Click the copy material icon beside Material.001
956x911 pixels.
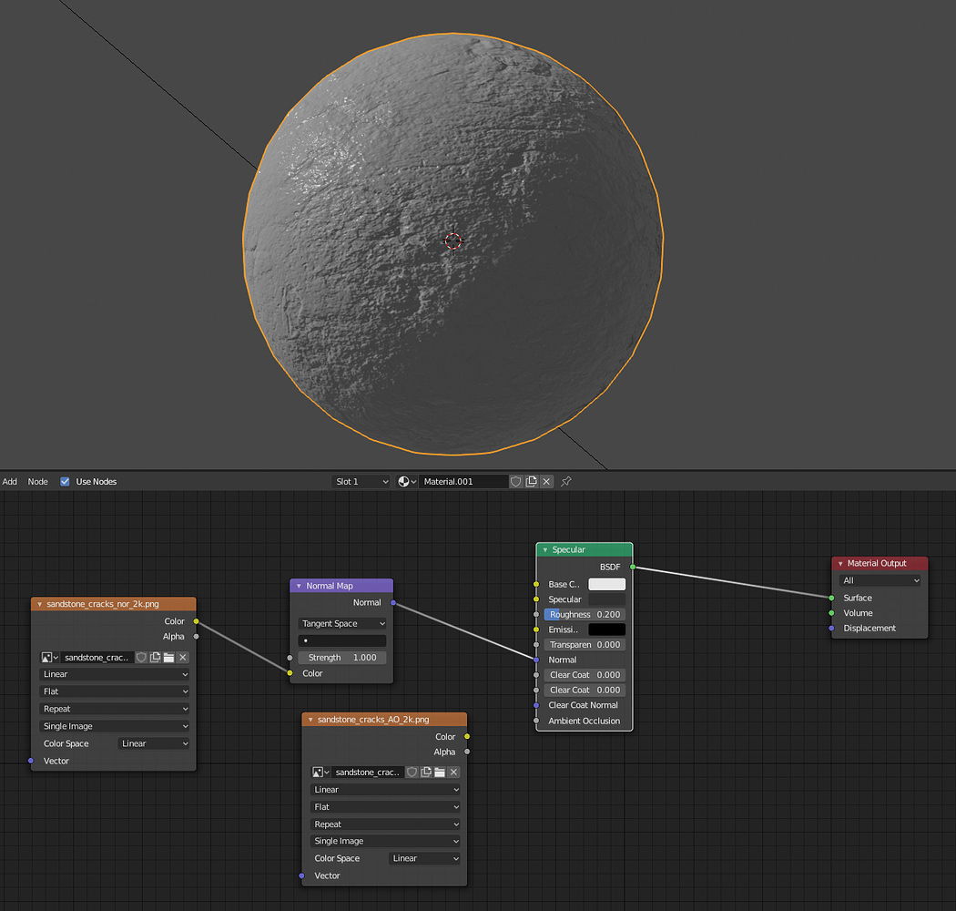coord(531,481)
